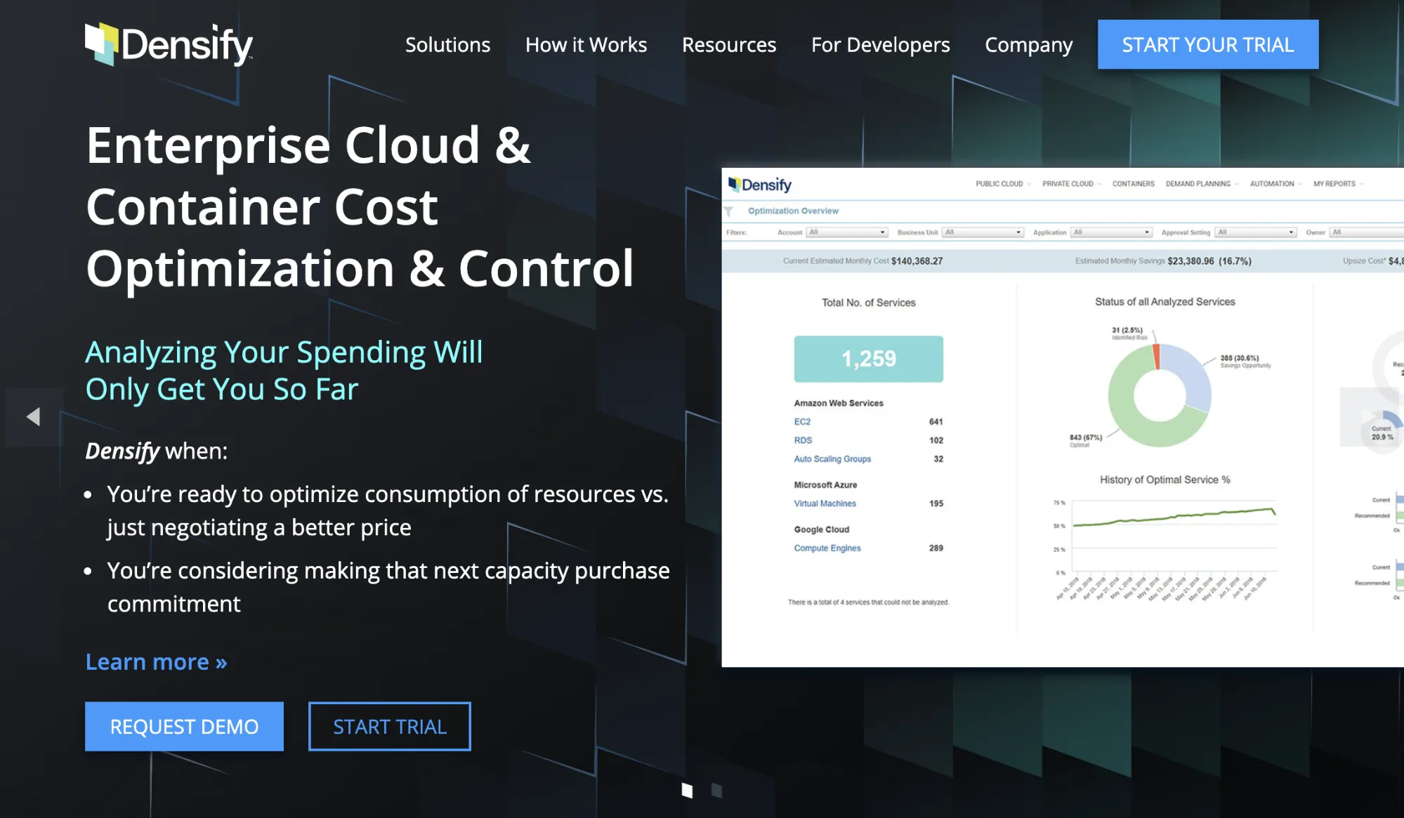Open PUBLIC CLOUD dropdown in dashboard

pos(1003,184)
